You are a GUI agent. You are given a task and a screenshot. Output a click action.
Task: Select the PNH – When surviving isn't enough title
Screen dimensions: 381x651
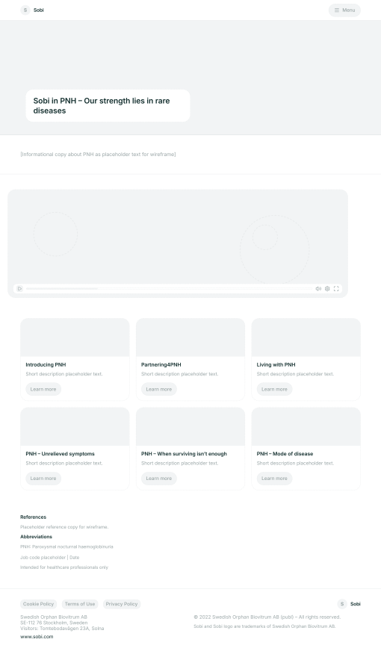click(184, 454)
